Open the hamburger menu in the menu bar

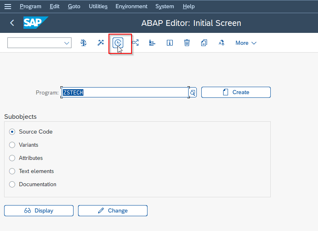[8, 7]
